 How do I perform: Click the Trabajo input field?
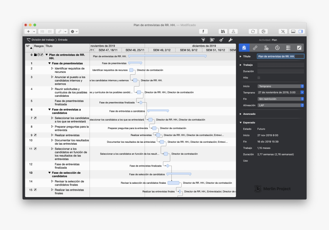[280, 65]
